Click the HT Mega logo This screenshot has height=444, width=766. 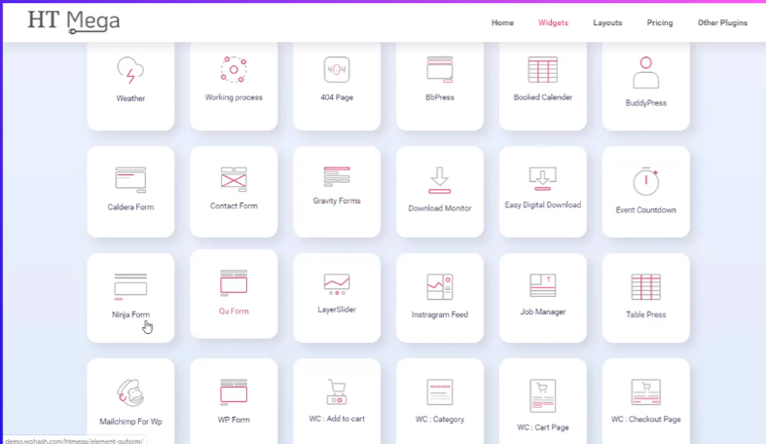click(x=74, y=21)
